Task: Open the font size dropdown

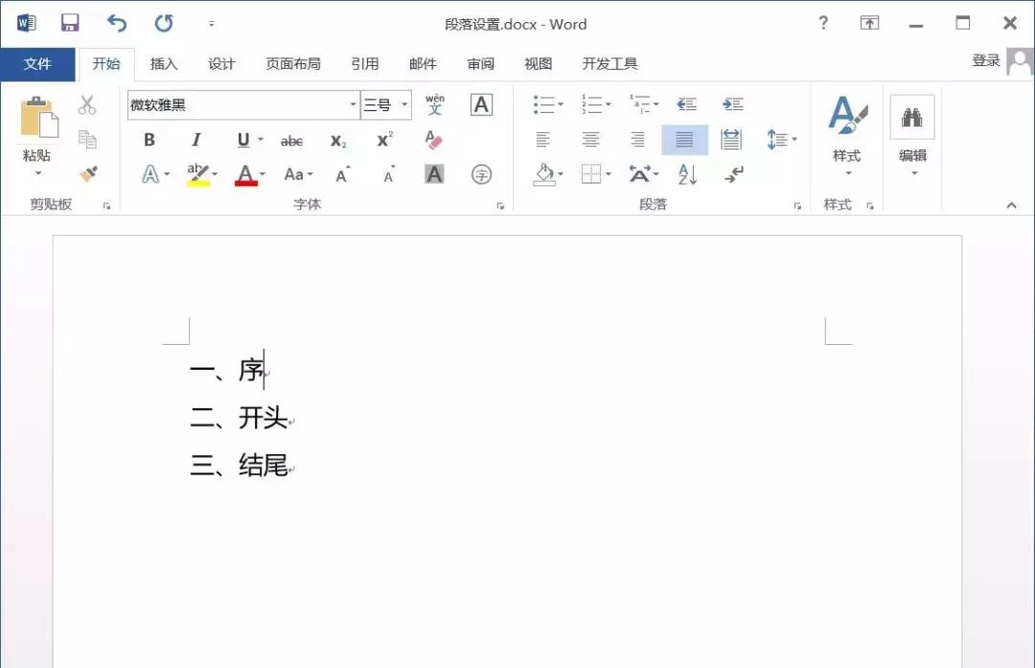Action: click(404, 105)
